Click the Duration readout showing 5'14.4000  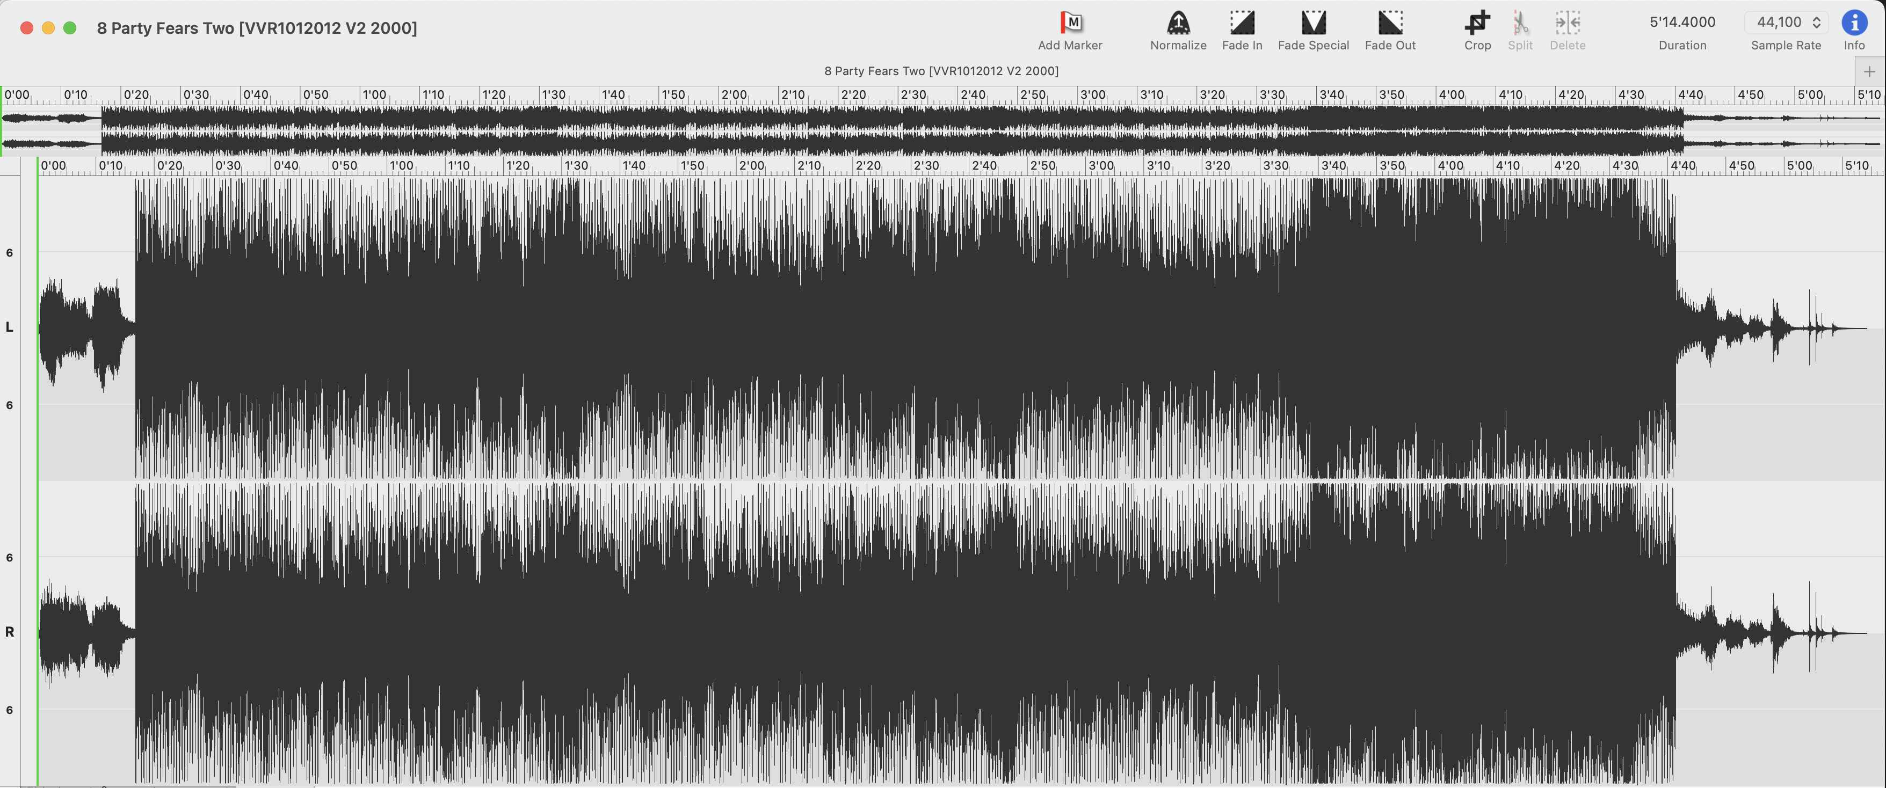1682,22
